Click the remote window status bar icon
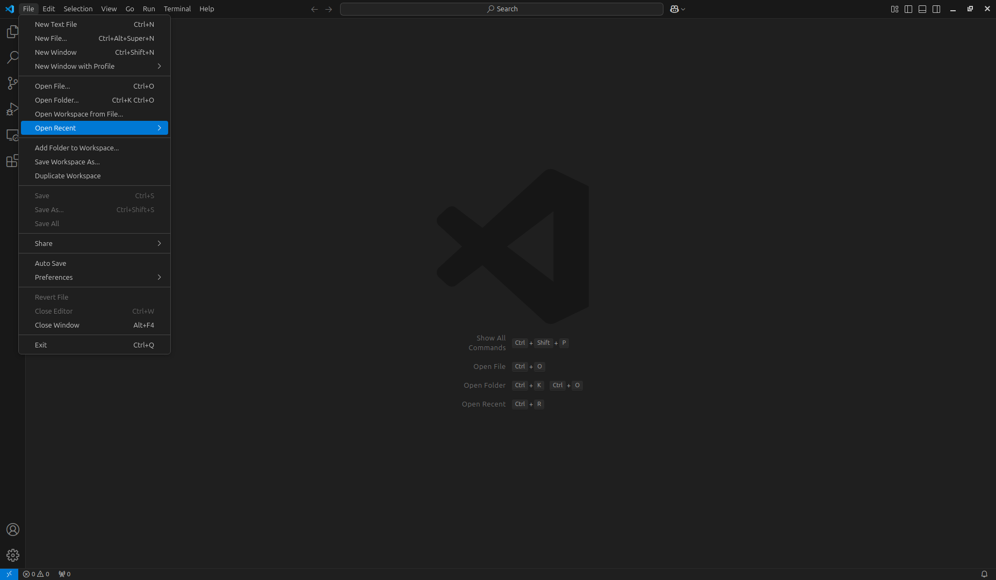The width and height of the screenshot is (996, 580). click(x=9, y=574)
